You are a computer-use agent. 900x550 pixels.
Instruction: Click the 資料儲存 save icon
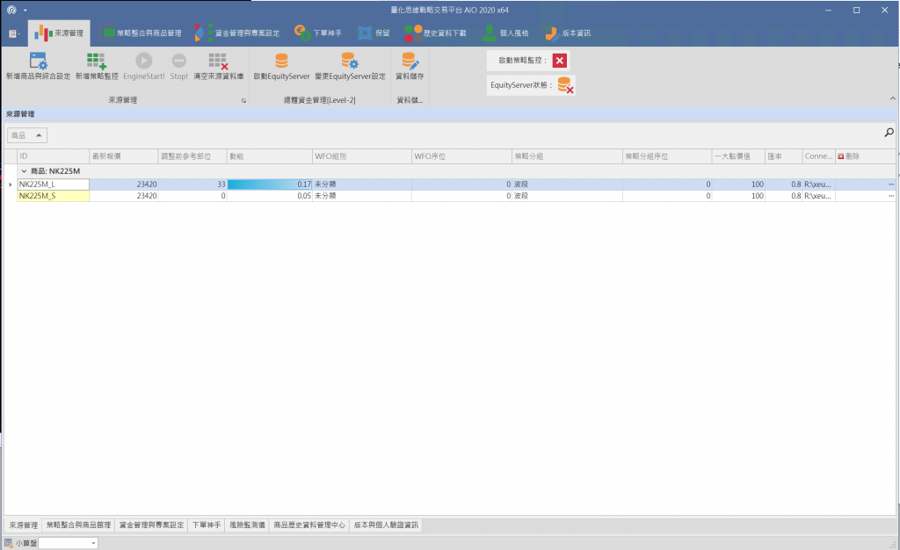click(410, 62)
